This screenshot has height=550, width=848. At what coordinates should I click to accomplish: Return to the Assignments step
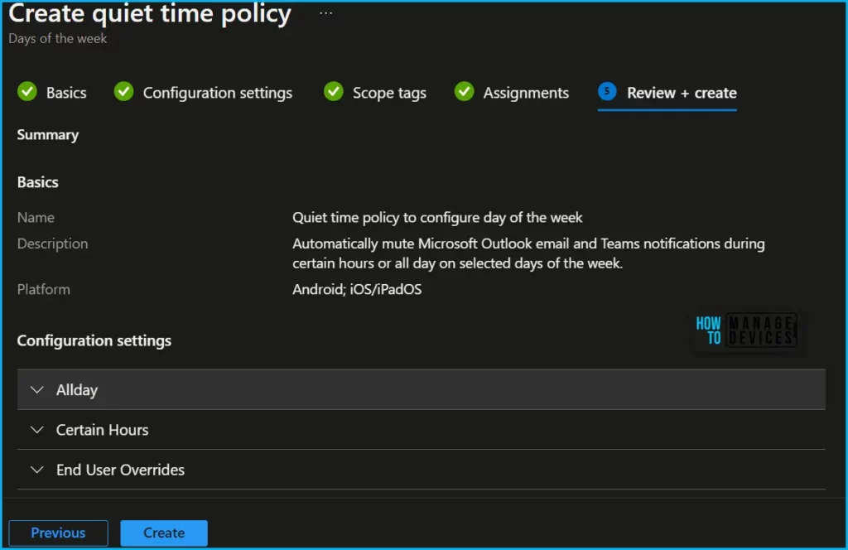[x=526, y=93]
